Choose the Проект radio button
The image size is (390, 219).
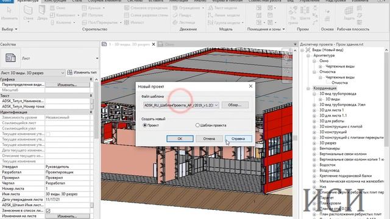click(145, 125)
